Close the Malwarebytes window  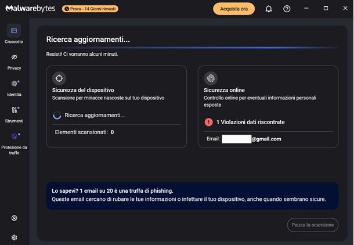coord(345,8)
